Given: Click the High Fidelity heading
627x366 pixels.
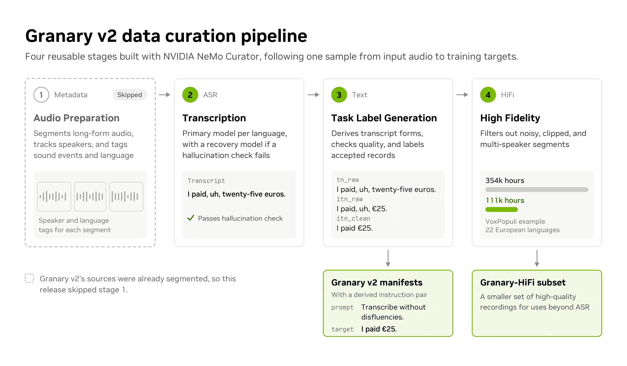Looking at the screenshot, I should tap(510, 118).
